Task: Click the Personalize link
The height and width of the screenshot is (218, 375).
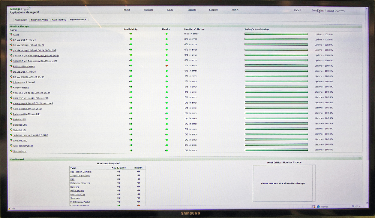Action: [x=317, y=10]
